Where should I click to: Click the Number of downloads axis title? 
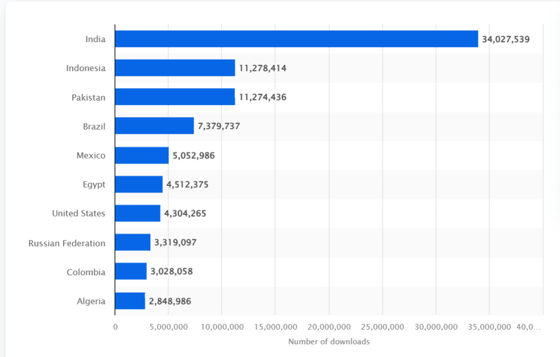coord(329,342)
